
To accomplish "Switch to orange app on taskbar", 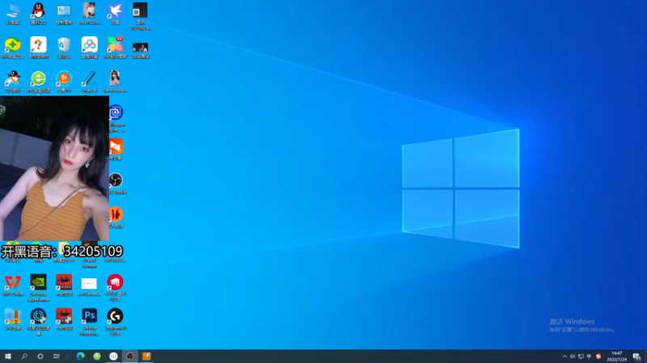I will click(x=146, y=357).
